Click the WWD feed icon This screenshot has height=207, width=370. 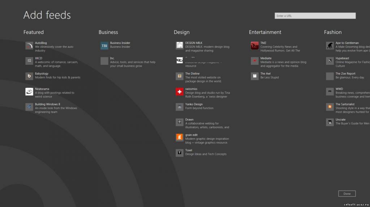(x=330, y=92)
